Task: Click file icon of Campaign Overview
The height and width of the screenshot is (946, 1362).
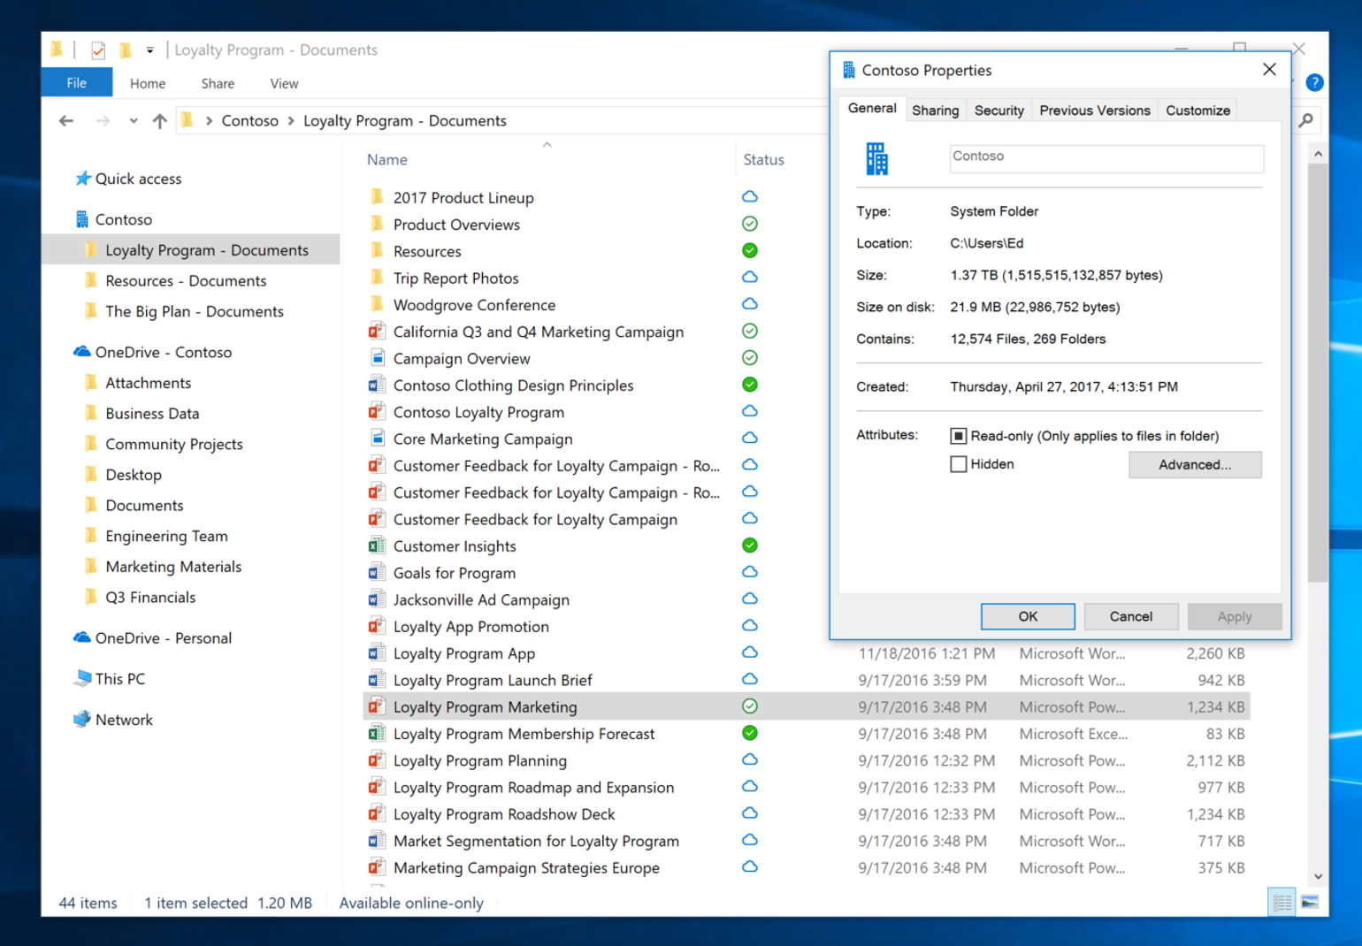Action: (x=377, y=358)
